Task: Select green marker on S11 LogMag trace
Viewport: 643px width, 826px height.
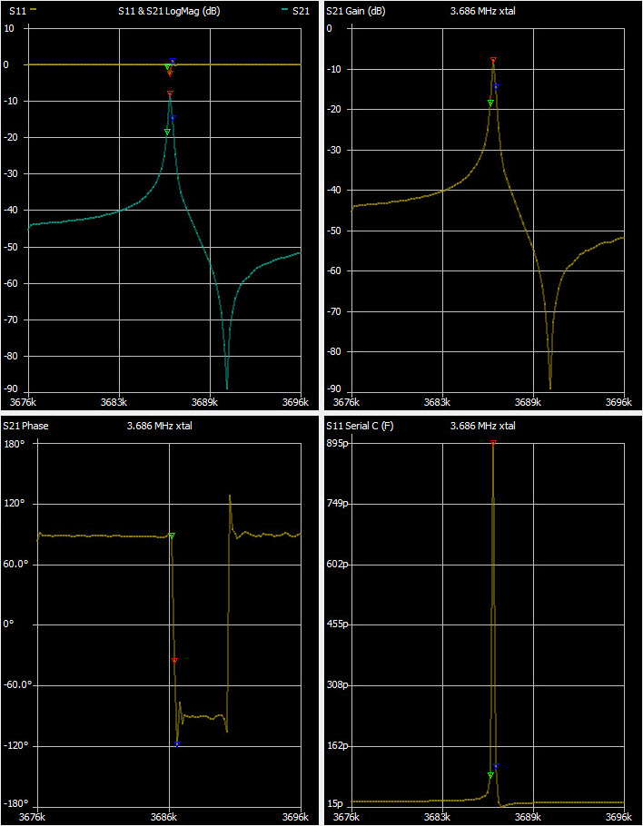Action: click(x=167, y=67)
